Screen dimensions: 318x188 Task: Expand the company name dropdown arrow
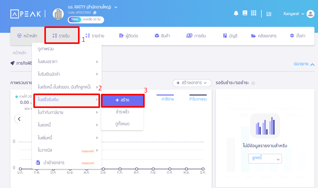(116, 7)
